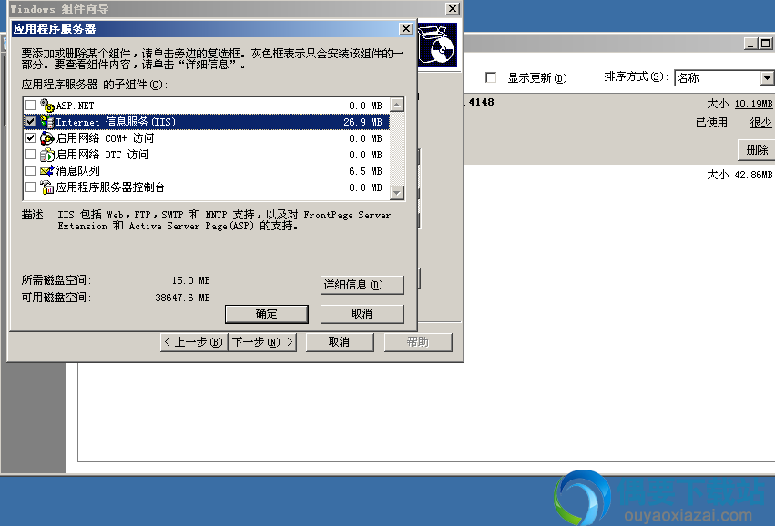Proceed with 下一步 button
Image resolution: width=775 pixels, height=526 pixels.
[262, 342]
